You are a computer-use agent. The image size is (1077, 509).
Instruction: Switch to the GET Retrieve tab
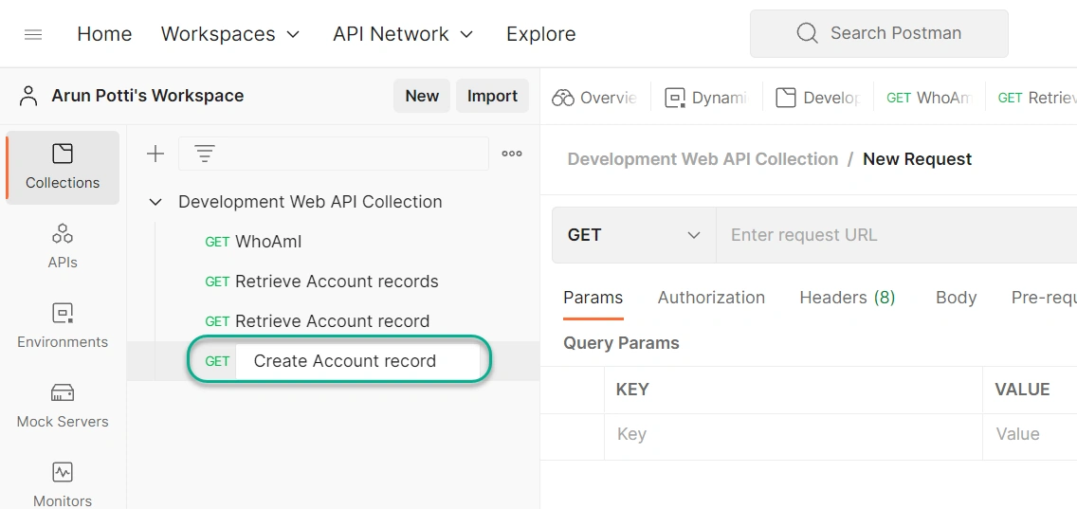[1035, 98]
